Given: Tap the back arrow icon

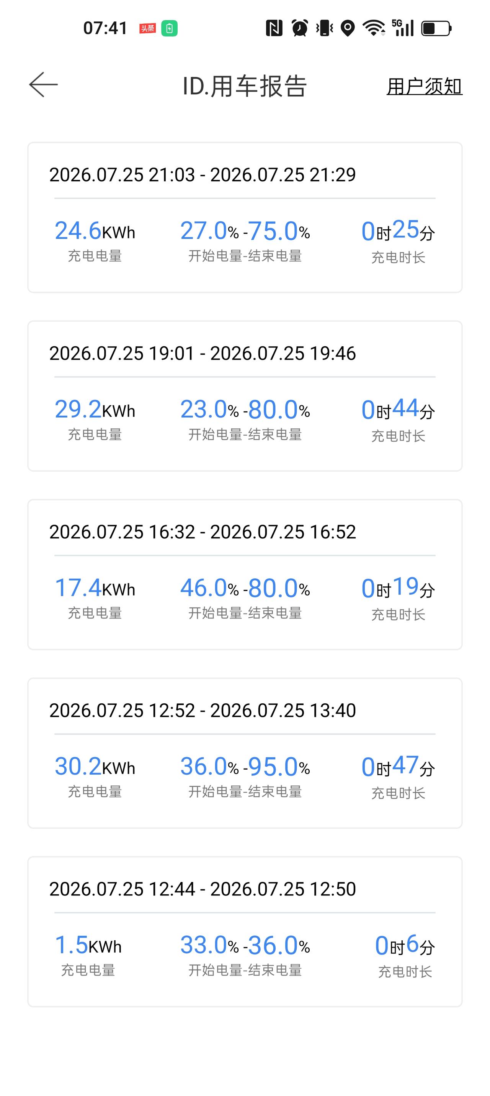Looking at the screenshot, I should [43, 85].
